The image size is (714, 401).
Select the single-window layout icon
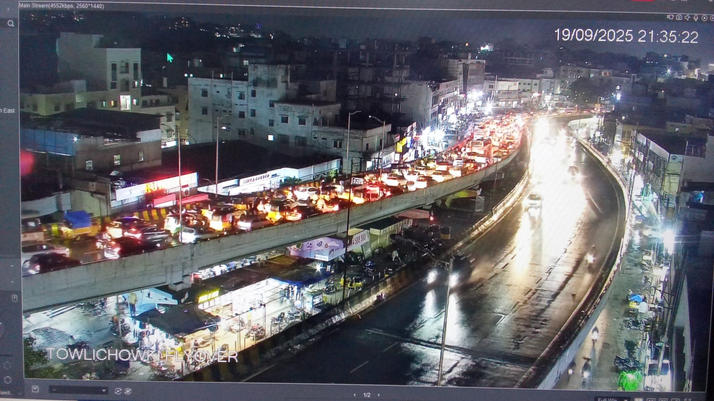[x=639, y=399]
